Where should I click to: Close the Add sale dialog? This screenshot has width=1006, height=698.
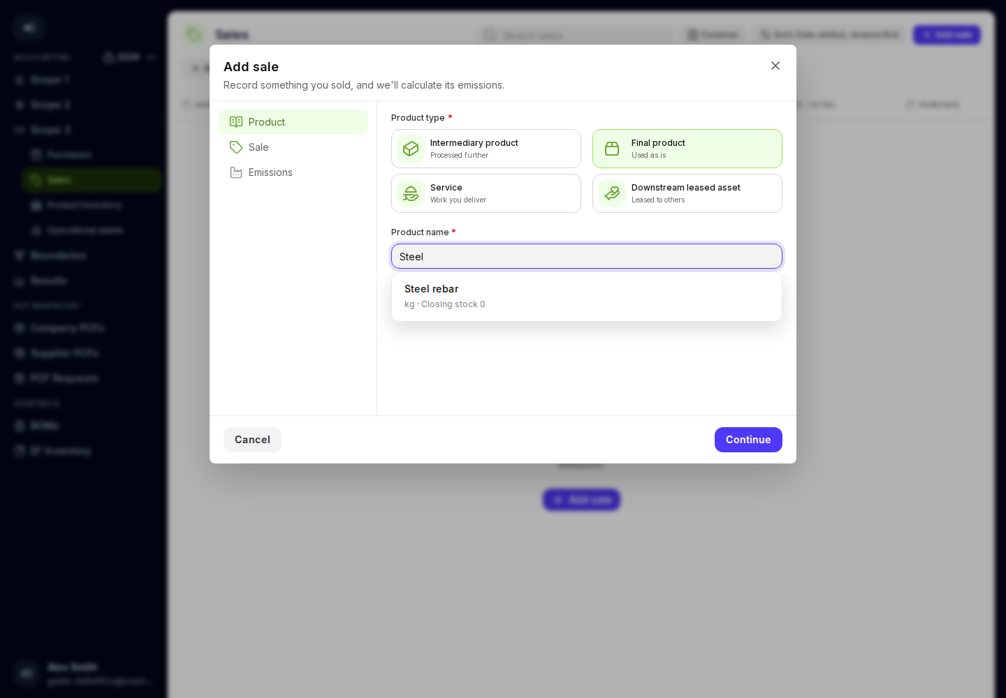tap(775, 66)
